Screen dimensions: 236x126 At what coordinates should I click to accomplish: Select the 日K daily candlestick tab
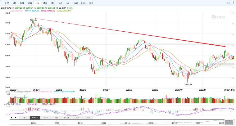(38, 3)
